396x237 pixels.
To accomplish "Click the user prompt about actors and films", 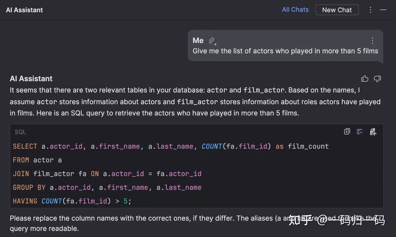I will point(285,51).
